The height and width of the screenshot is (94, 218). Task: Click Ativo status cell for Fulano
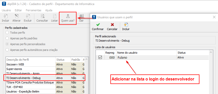[x=193, y=57]
